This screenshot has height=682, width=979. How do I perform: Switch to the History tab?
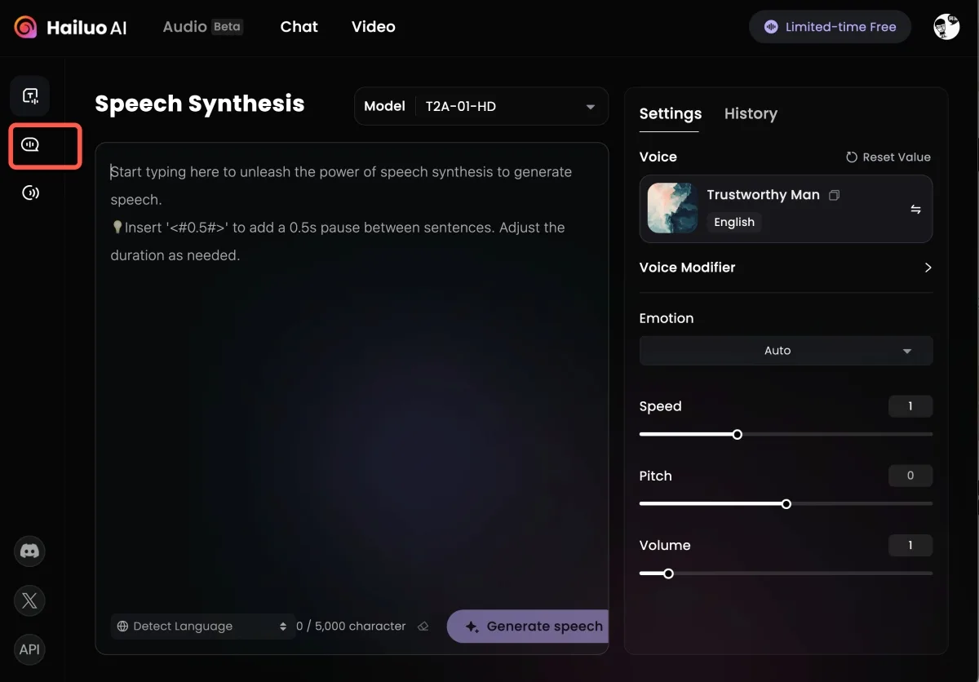(x=750, y=114)
